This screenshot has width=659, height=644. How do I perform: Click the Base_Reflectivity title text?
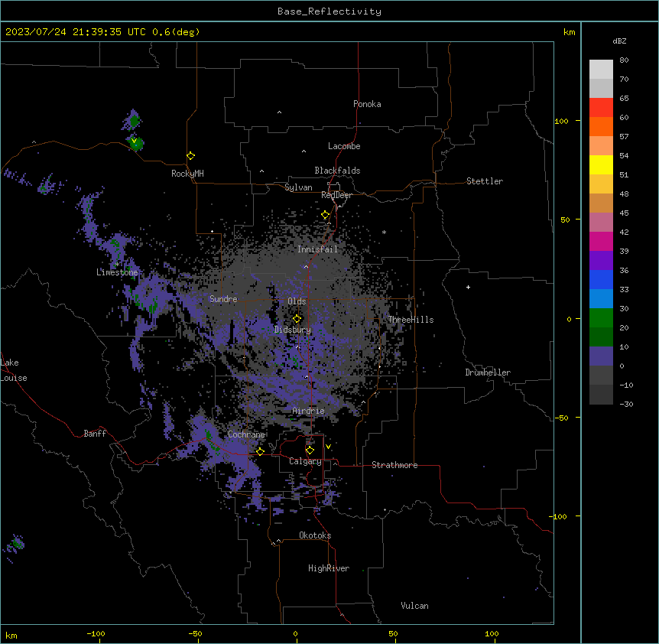point(329,11)
